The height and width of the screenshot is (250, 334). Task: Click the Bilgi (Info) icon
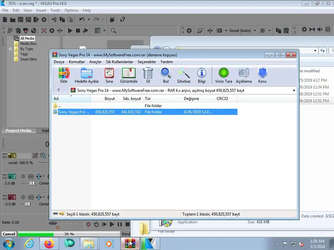click(x=202, y=76)
